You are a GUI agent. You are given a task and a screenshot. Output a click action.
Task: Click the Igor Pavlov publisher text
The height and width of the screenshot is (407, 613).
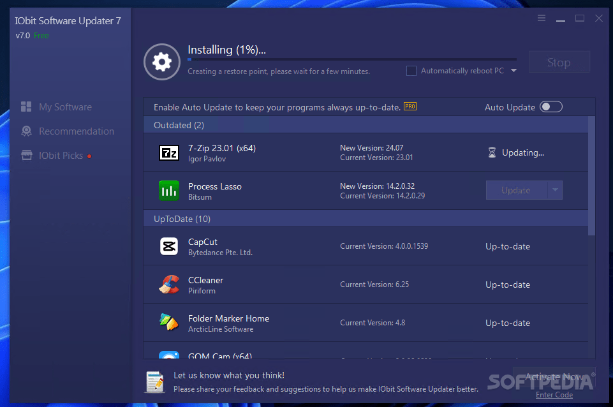click(x=207, y=159)
